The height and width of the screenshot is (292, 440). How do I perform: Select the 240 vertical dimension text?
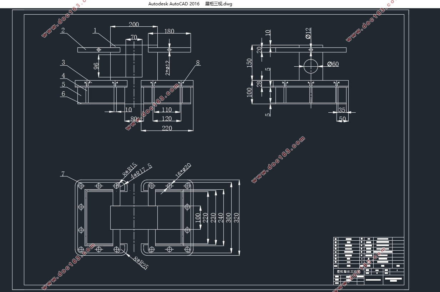tap(221, 217)
